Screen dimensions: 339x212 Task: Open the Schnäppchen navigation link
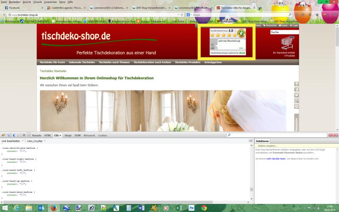pos(213,62)
